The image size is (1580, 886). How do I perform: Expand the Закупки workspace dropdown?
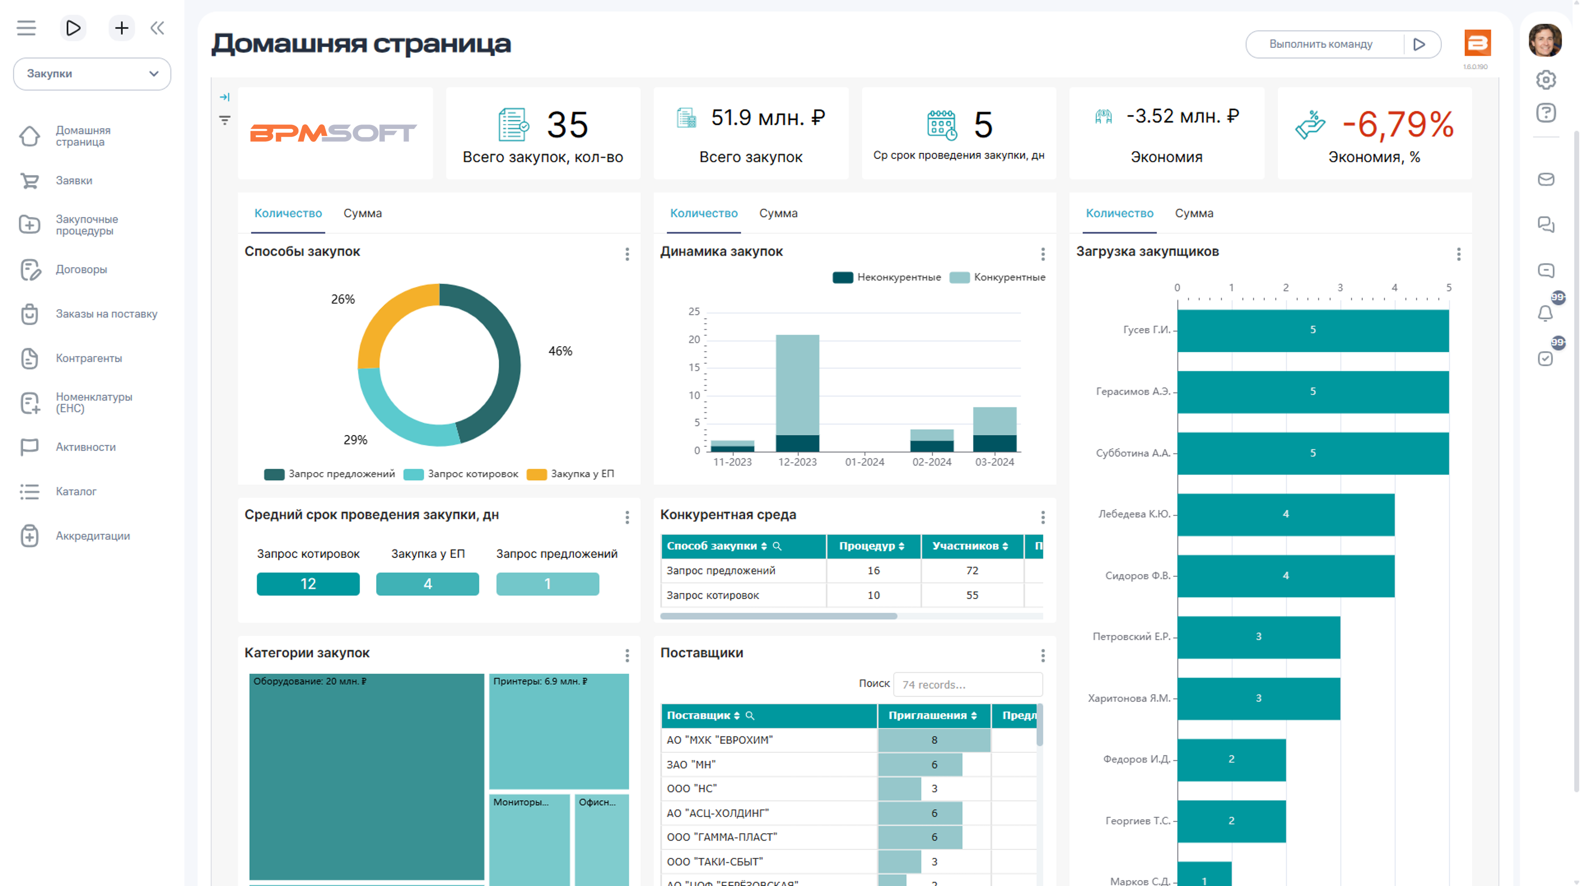pyautogui.click(x=92, y=74)
